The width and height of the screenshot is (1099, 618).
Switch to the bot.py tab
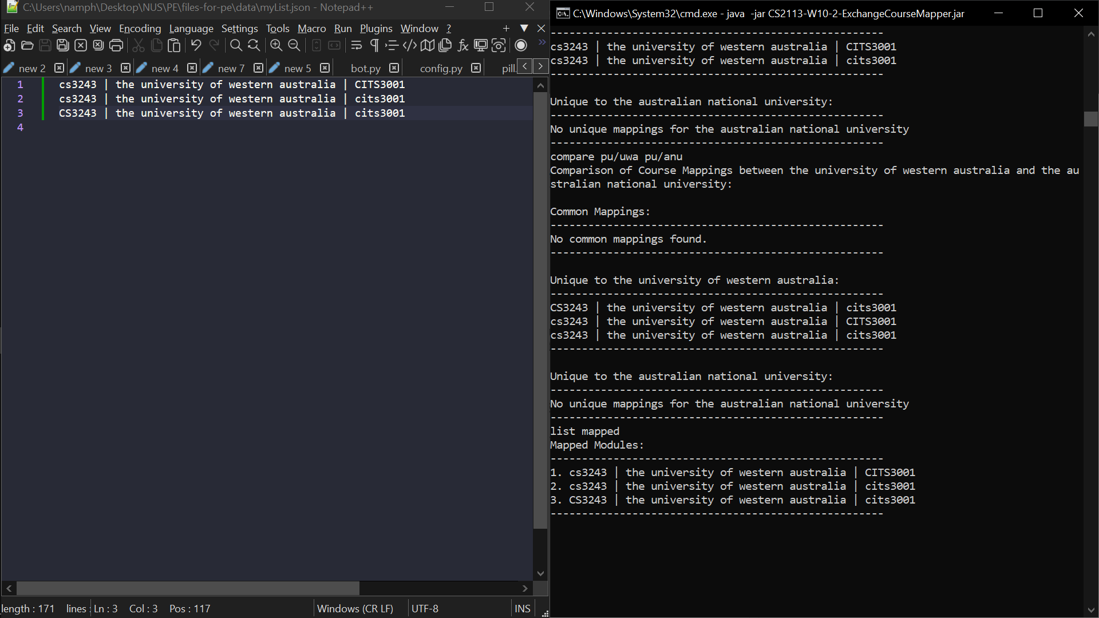[365, 69]
